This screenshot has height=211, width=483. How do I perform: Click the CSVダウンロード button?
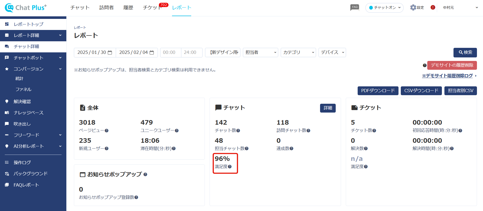point(421,91)
